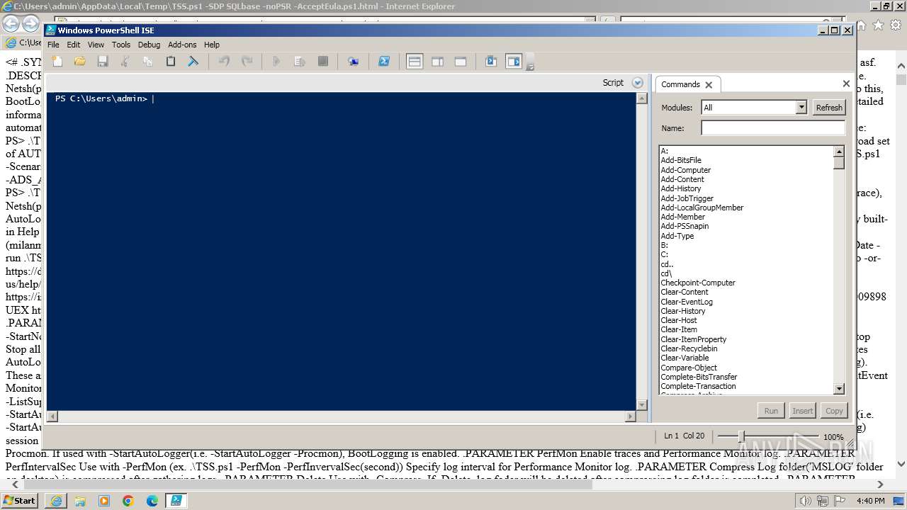The height and width of the screenshot is (510, 907).
Task: Select Checkpoint-Computer command
Action: click(698, 283)
